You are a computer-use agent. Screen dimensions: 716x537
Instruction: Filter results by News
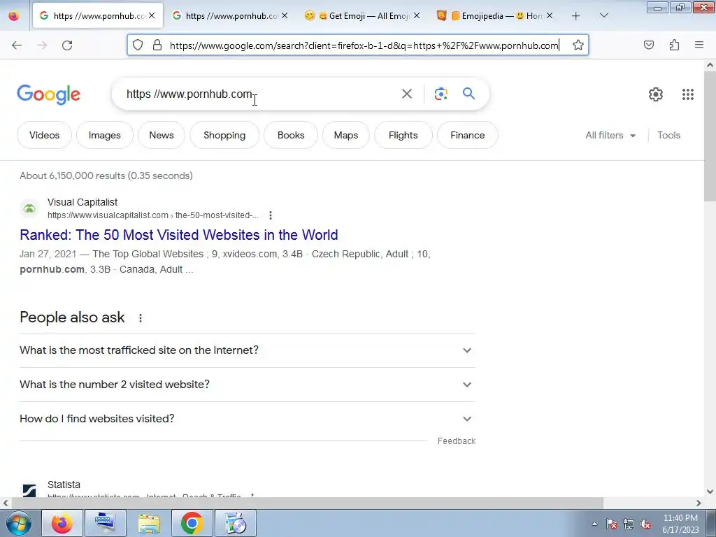click(162, 135)
